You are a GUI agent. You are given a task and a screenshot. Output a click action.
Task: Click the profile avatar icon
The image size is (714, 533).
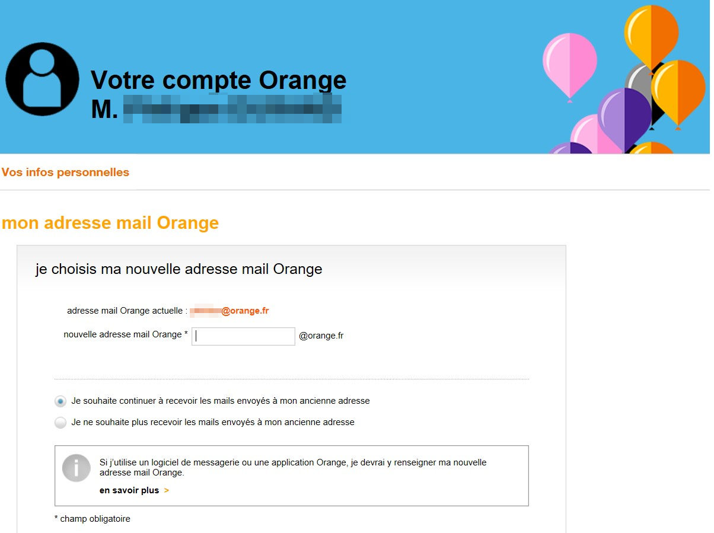[42, 79]
